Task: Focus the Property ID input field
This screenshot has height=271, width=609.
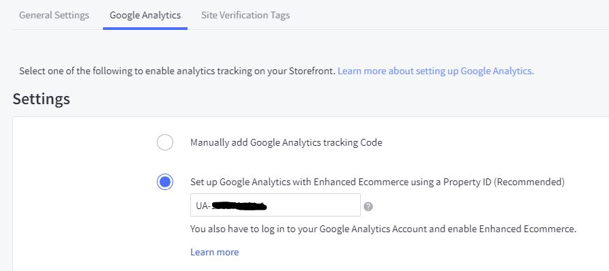Action: [x=276, y=205]
